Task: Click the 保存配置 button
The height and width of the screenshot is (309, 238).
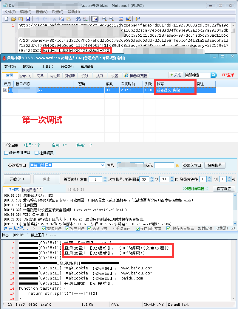Action: tap(224, 189)
